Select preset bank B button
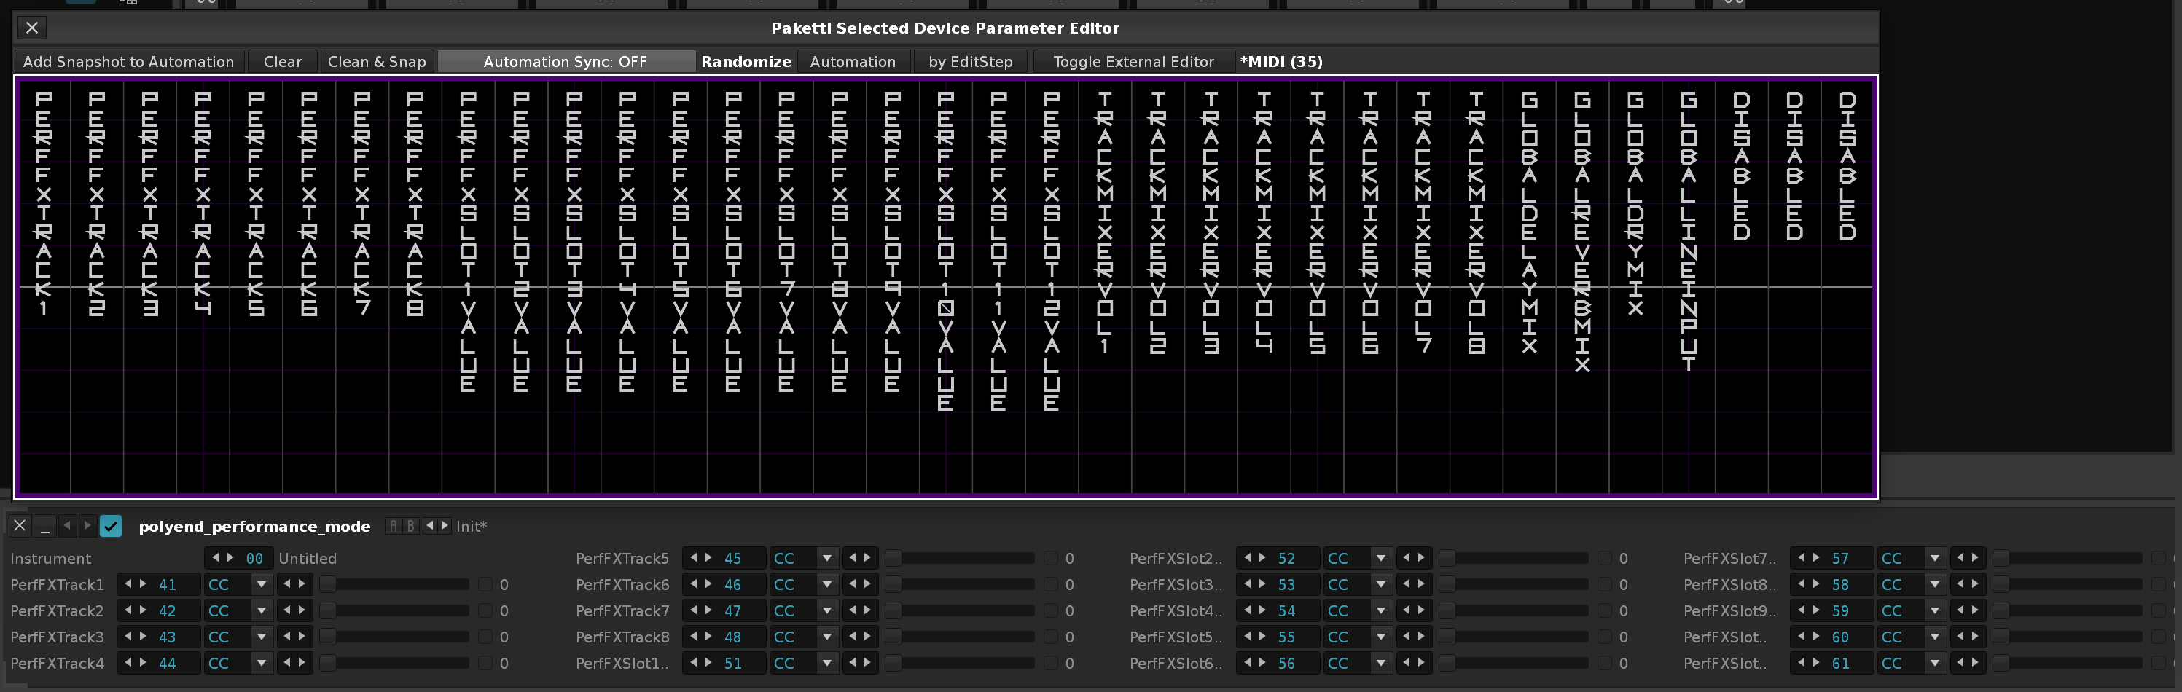Viewport: 2182px width, 692px height. click(x=411, y=526)
